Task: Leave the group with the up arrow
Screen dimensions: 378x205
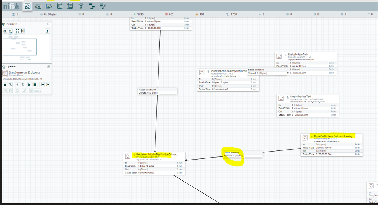Action: point(47,31)
